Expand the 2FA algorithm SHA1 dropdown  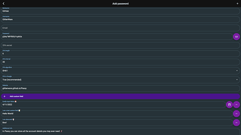120,71
